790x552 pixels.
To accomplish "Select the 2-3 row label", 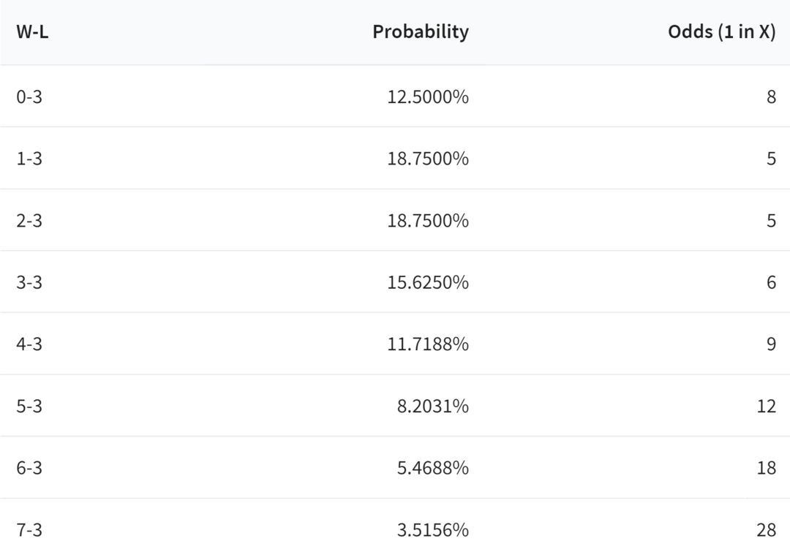I will coord(29,220).
